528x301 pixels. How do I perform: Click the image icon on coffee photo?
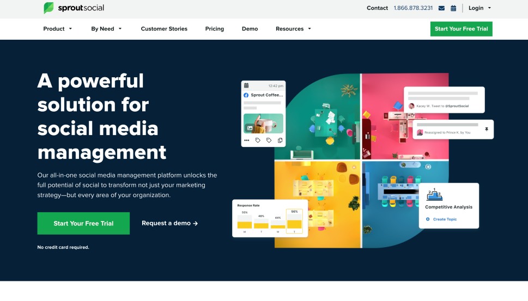(x=250, y=128)
